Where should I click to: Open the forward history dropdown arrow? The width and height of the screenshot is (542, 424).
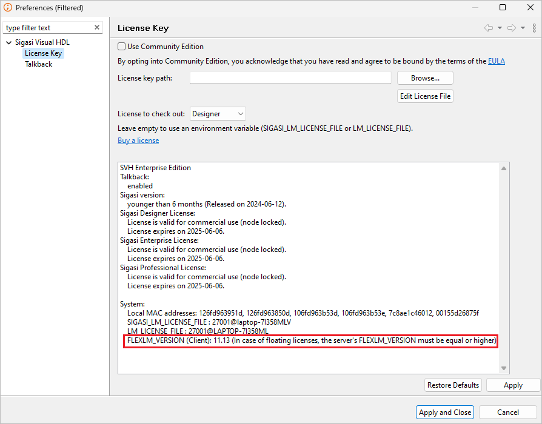click(x=523, y=28)
